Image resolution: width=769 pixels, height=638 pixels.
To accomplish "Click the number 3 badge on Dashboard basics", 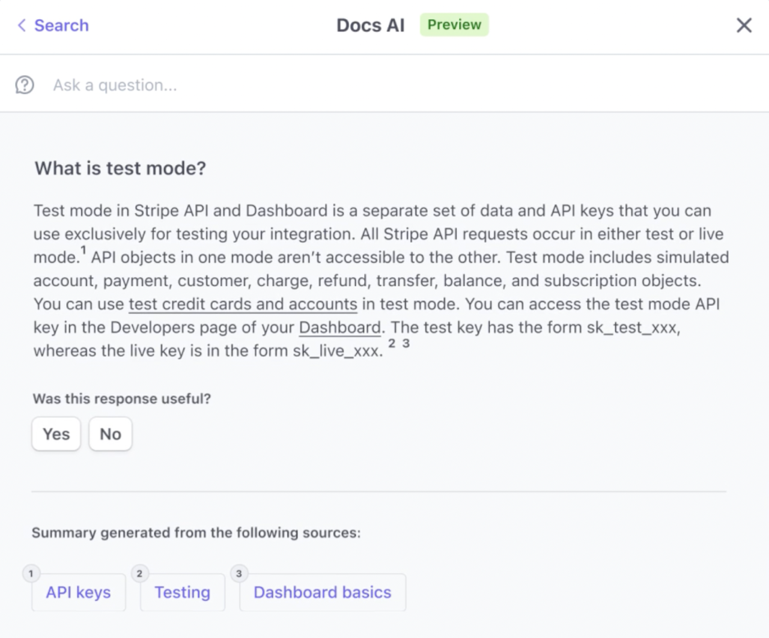I will pyautogui.click(x=239, y=574).
